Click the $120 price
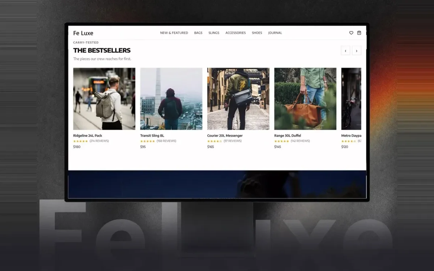The height and width of the screenshot is (271, 434). 345,147
